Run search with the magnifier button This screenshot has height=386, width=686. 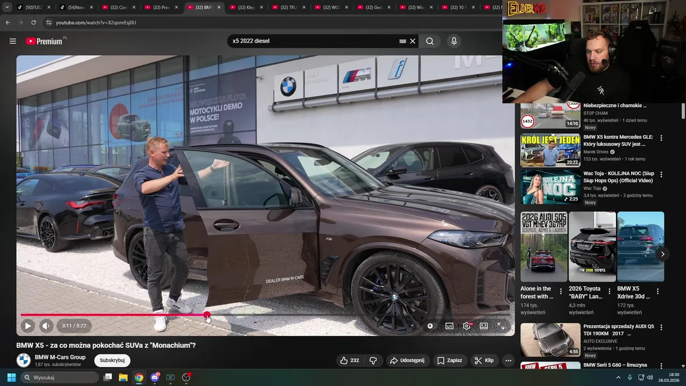[x=430, y=41]
